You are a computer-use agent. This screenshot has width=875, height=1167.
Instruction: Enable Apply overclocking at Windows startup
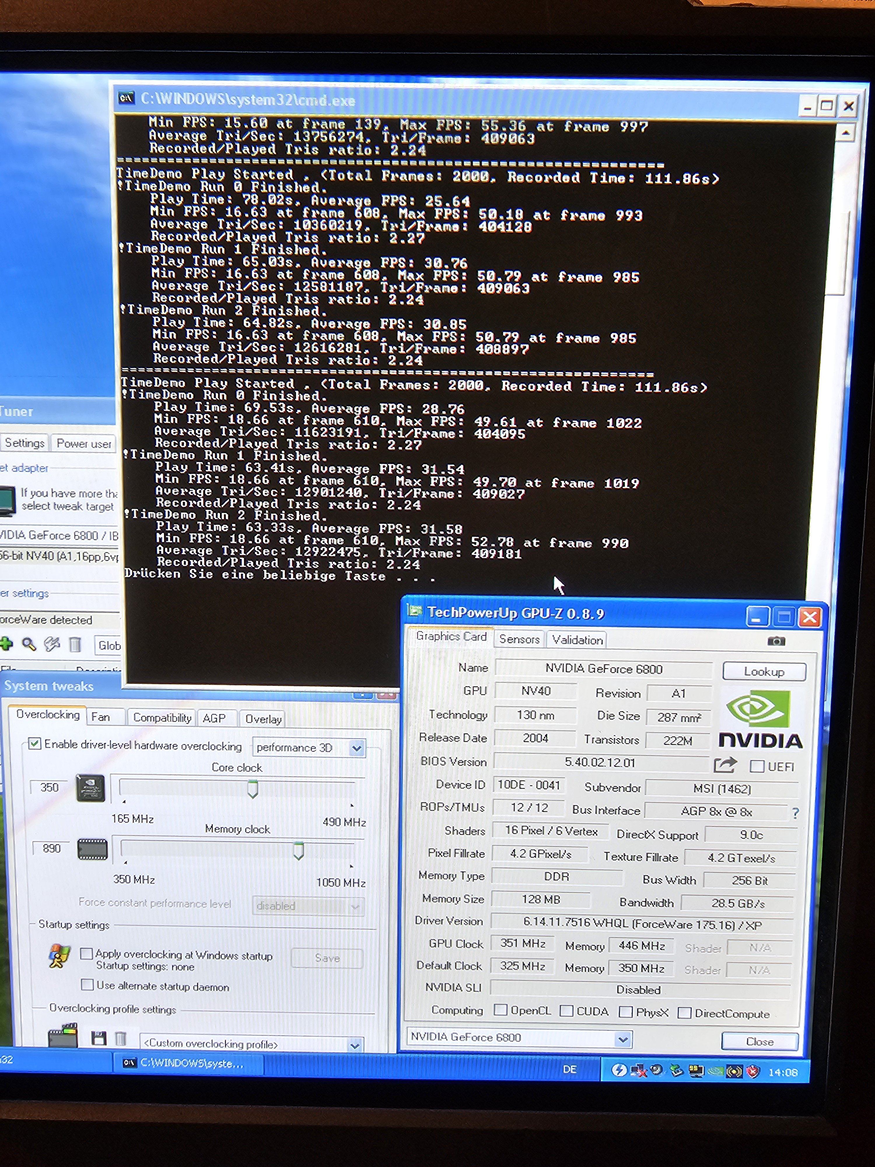[x=87, y=953]
